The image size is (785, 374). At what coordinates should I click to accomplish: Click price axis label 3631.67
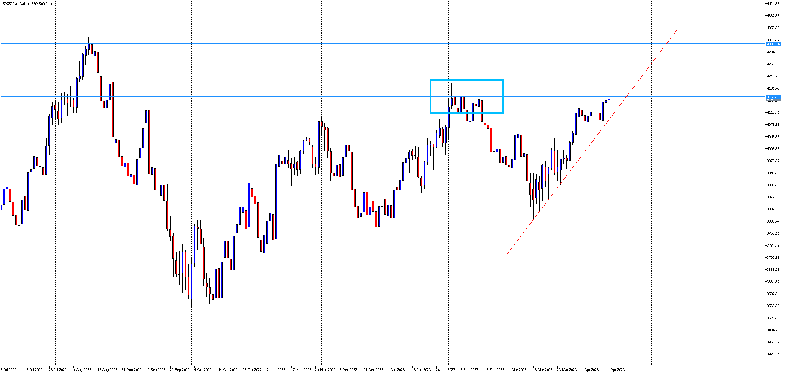coord(773,282)
